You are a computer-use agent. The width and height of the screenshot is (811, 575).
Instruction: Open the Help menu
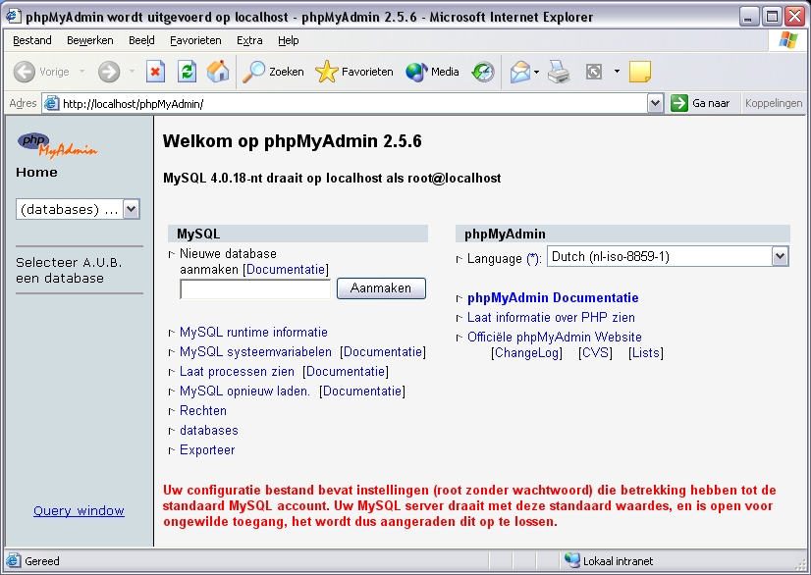click(288, 40)
